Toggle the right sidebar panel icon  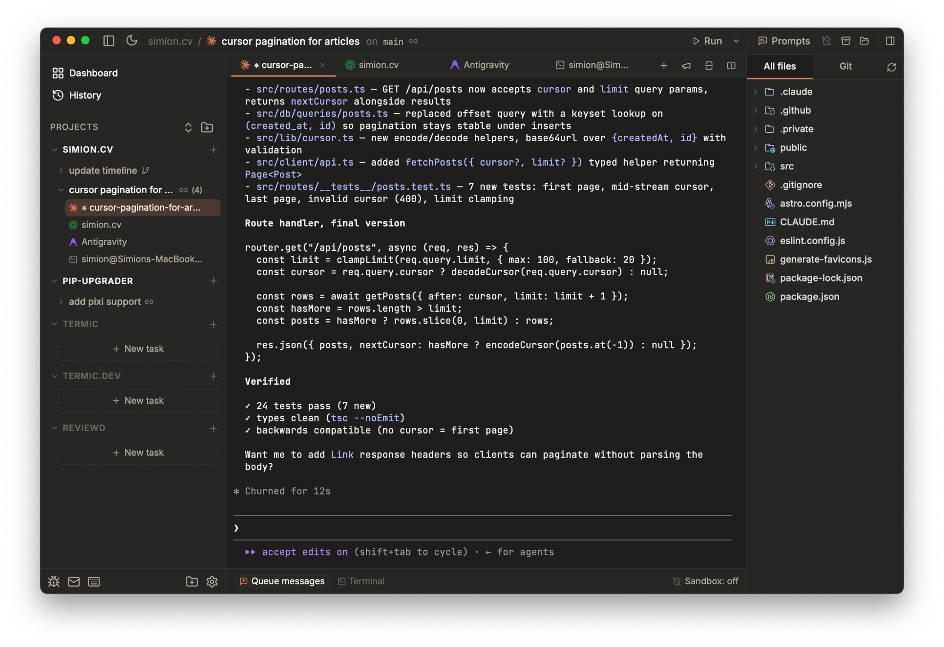[890, 41]
